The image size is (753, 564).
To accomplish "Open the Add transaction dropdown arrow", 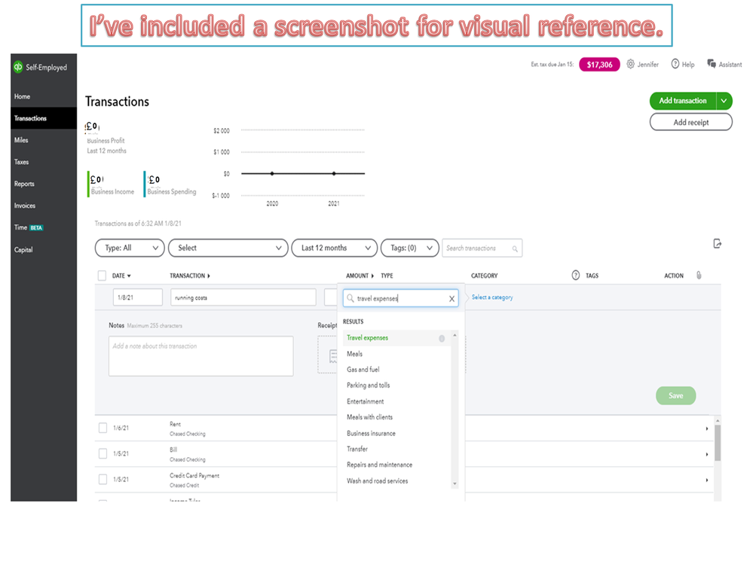I will (x=724, y=101).
